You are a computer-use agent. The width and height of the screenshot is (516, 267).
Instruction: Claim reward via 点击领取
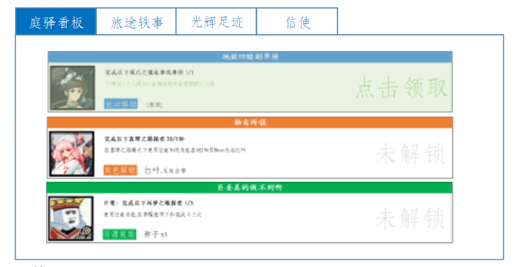(401, 88)
